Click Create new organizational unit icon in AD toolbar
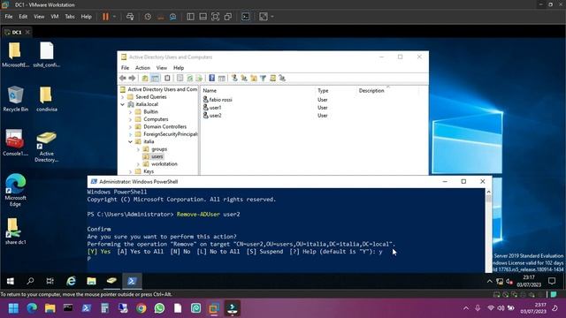This screenshot has width=566, height=318. [254, 78]
